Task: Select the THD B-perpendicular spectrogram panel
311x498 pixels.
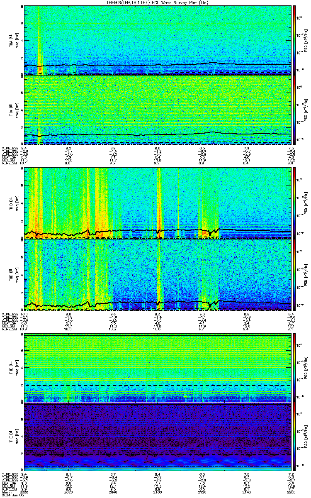Action: [158, 203]
